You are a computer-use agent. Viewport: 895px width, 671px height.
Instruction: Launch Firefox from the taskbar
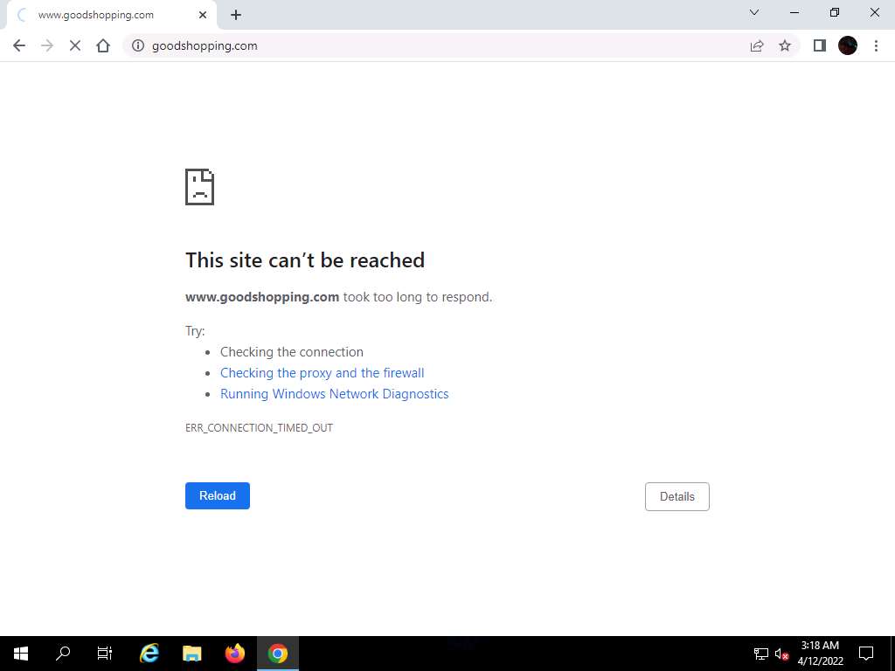(x=234, y=654)
